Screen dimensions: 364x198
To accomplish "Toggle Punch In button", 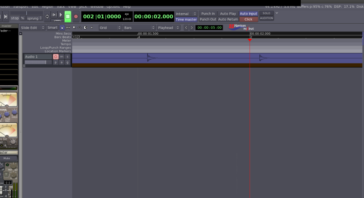I will pos(208,14).
